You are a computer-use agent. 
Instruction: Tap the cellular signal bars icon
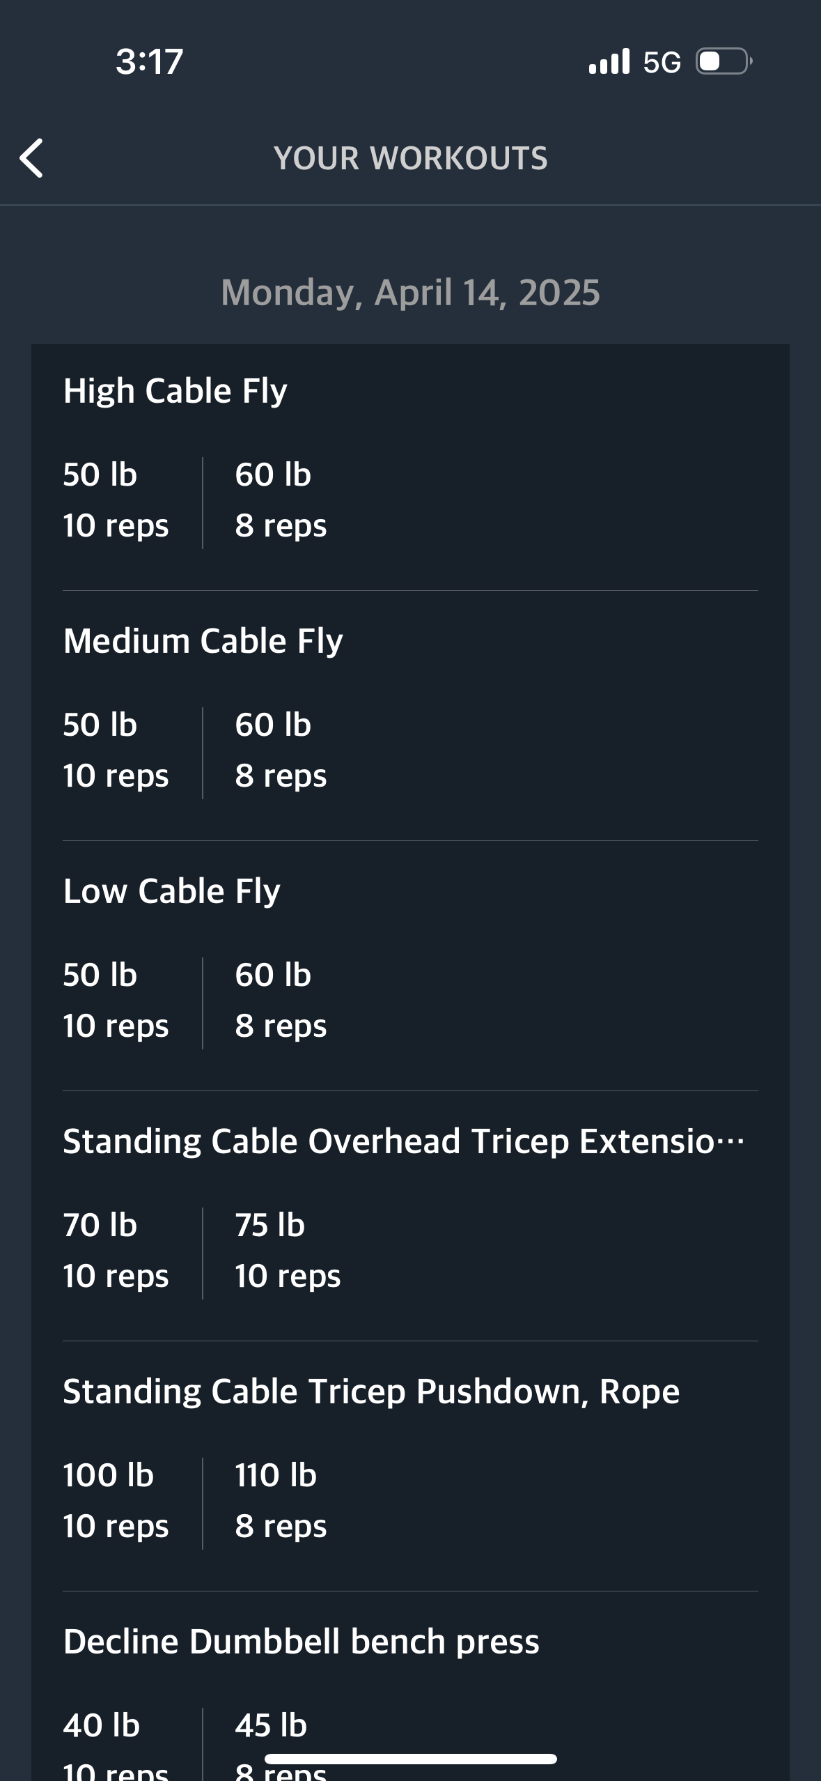coord(609,61)
